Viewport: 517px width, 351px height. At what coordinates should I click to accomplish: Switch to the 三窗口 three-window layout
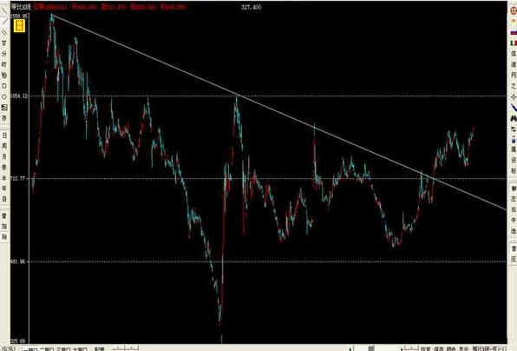tap(63, 348)
